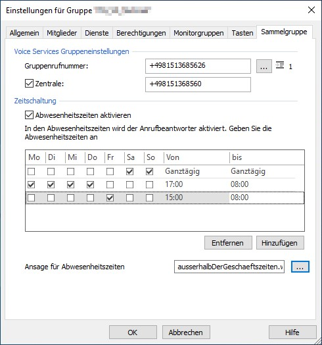
Task: Click the list indent icon beside Gruppenrufnummer
Action: coord(280,65)
